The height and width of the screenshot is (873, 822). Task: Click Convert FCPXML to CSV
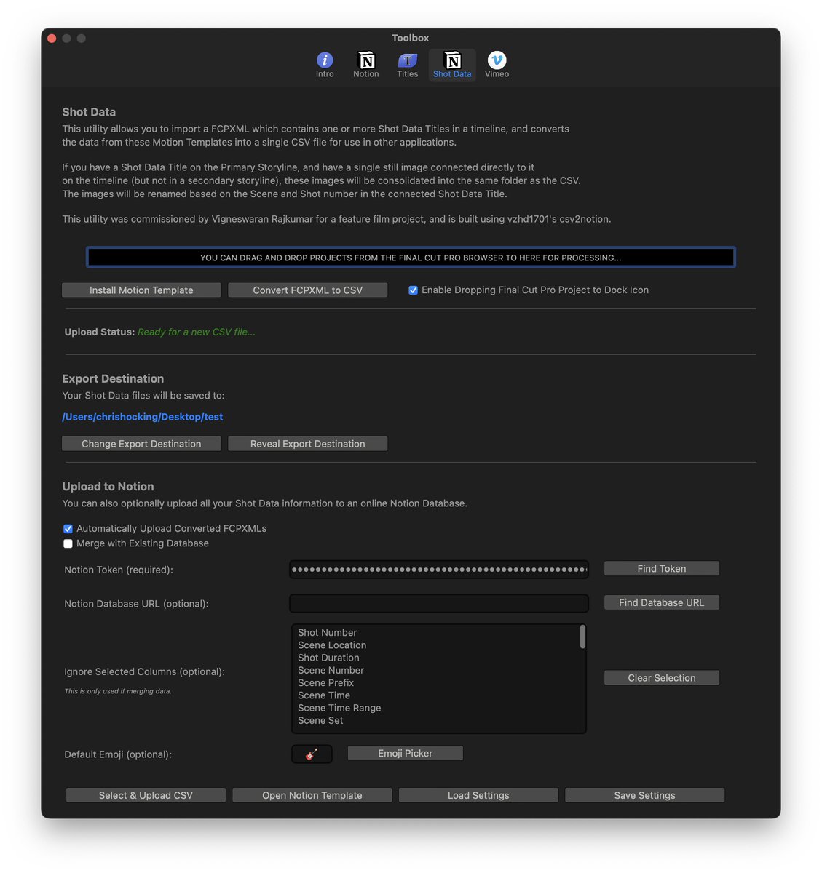click(307, 290)
